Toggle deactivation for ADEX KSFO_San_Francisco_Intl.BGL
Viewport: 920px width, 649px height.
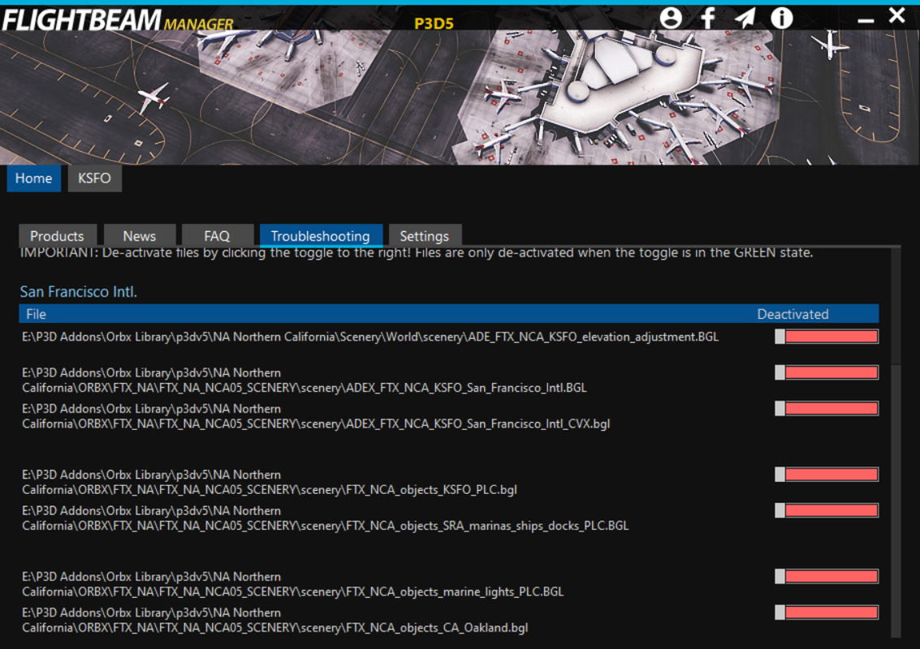tap(827, 372)
